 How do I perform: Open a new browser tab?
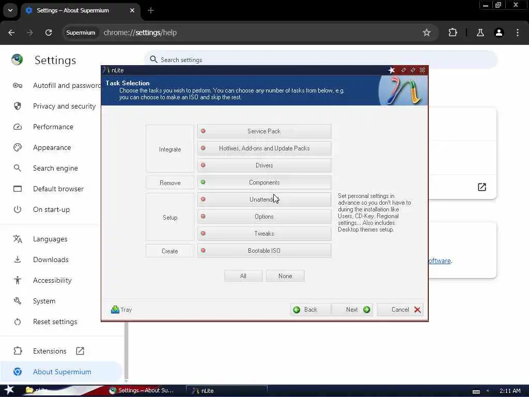(151, 10)
